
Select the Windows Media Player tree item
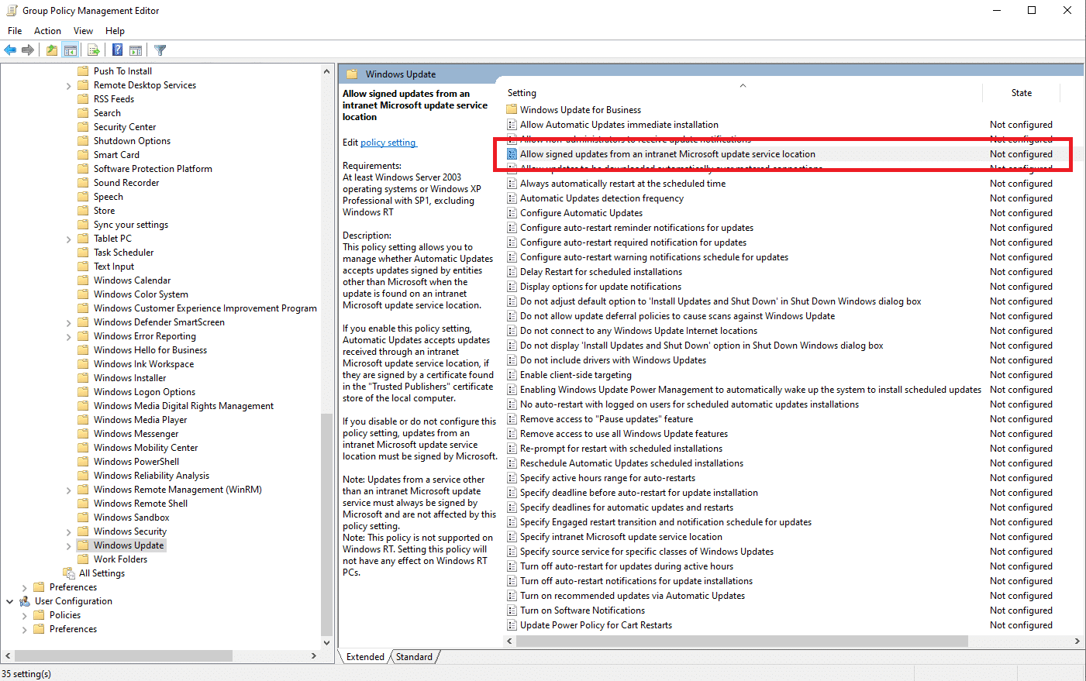tap(140, 420)
